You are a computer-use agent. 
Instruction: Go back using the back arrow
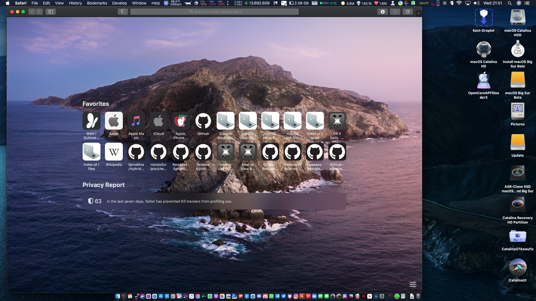click(x=32, y=12)
